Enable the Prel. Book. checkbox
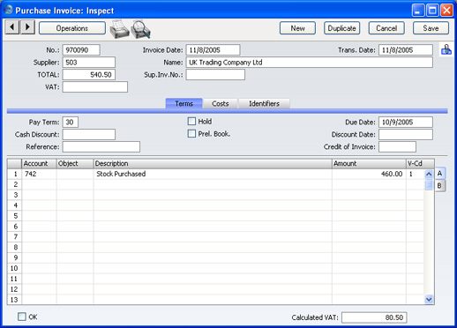 point(191,134)
